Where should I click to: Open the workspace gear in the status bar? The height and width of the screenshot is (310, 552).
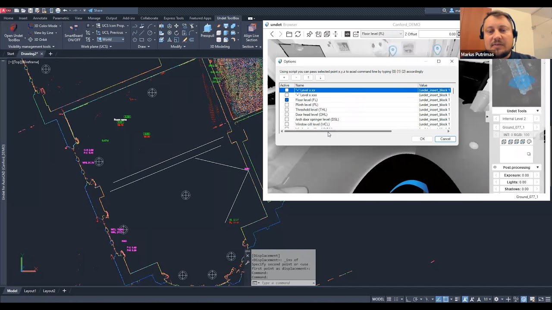(x=496, y=299)
